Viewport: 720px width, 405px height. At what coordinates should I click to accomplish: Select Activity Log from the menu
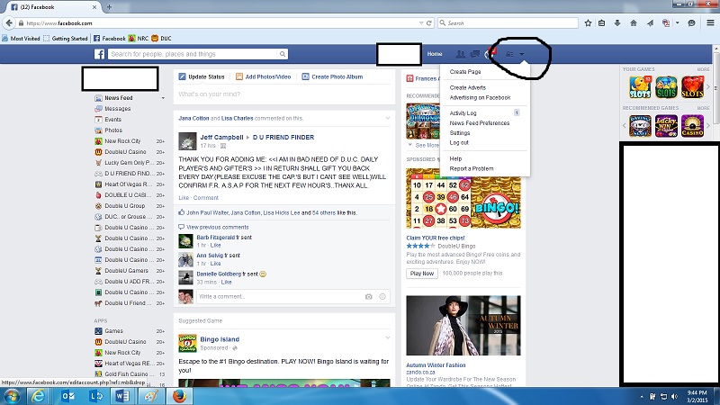[463, 112]
